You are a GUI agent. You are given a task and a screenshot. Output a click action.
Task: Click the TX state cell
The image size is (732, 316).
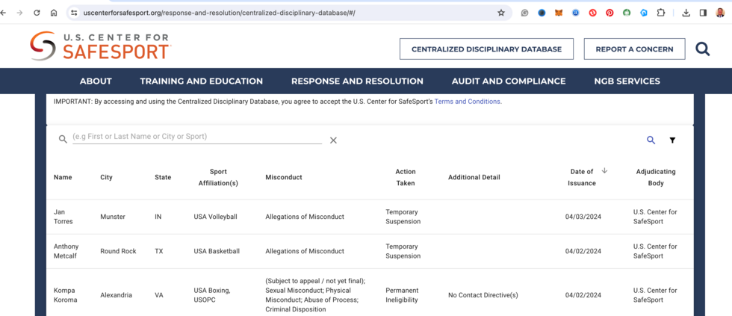(x=158, y=251)
